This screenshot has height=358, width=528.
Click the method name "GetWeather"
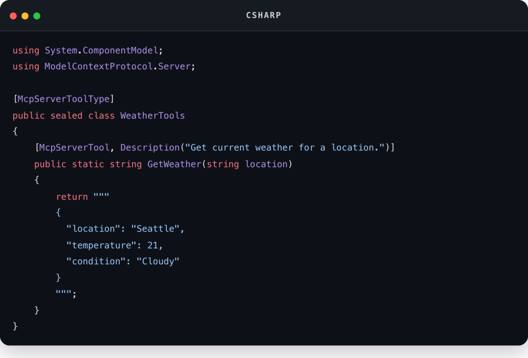[174, 164]
